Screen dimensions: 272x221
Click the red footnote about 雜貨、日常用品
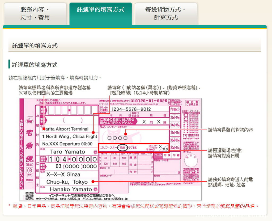pyautogui.click(x=133, y=206)
